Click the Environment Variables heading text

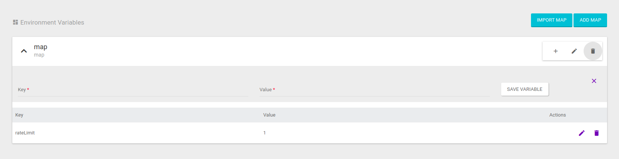pyautogui.click(x=52, y=22)
